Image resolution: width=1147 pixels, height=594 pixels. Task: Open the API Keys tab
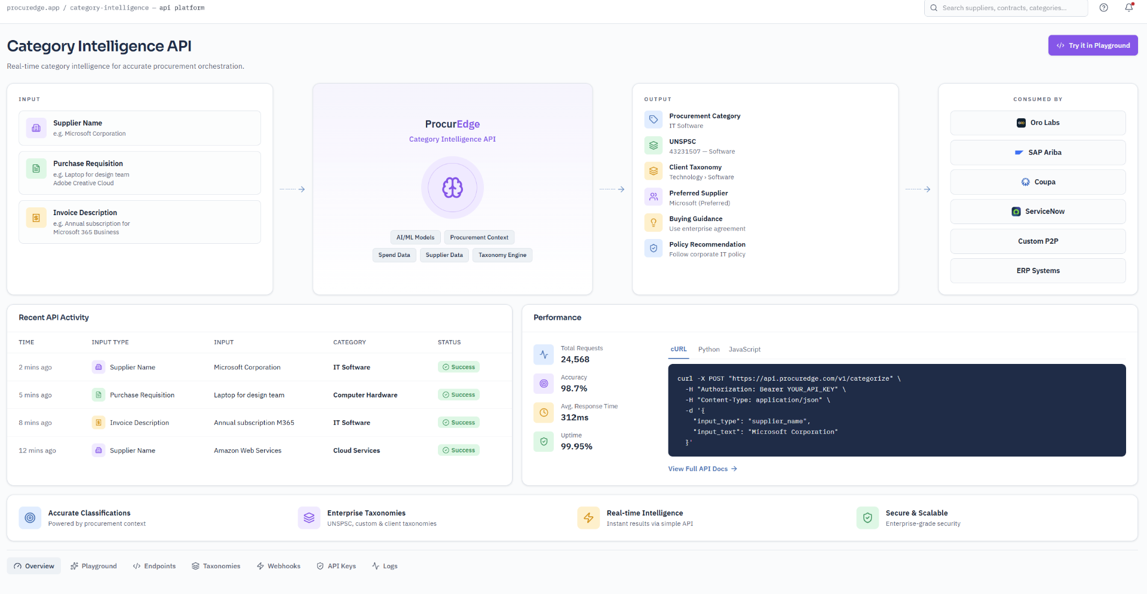pyautogui.click(x=336, y=566)
